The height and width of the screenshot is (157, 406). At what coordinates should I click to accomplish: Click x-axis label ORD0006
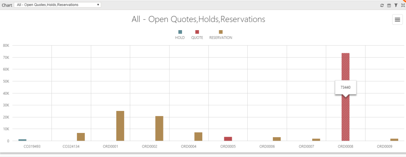267,146
